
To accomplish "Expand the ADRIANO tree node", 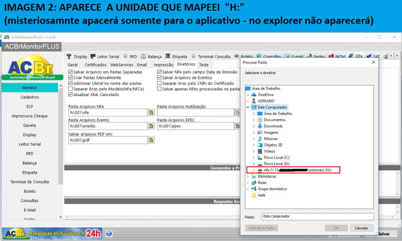I will [x=248, y=101].
